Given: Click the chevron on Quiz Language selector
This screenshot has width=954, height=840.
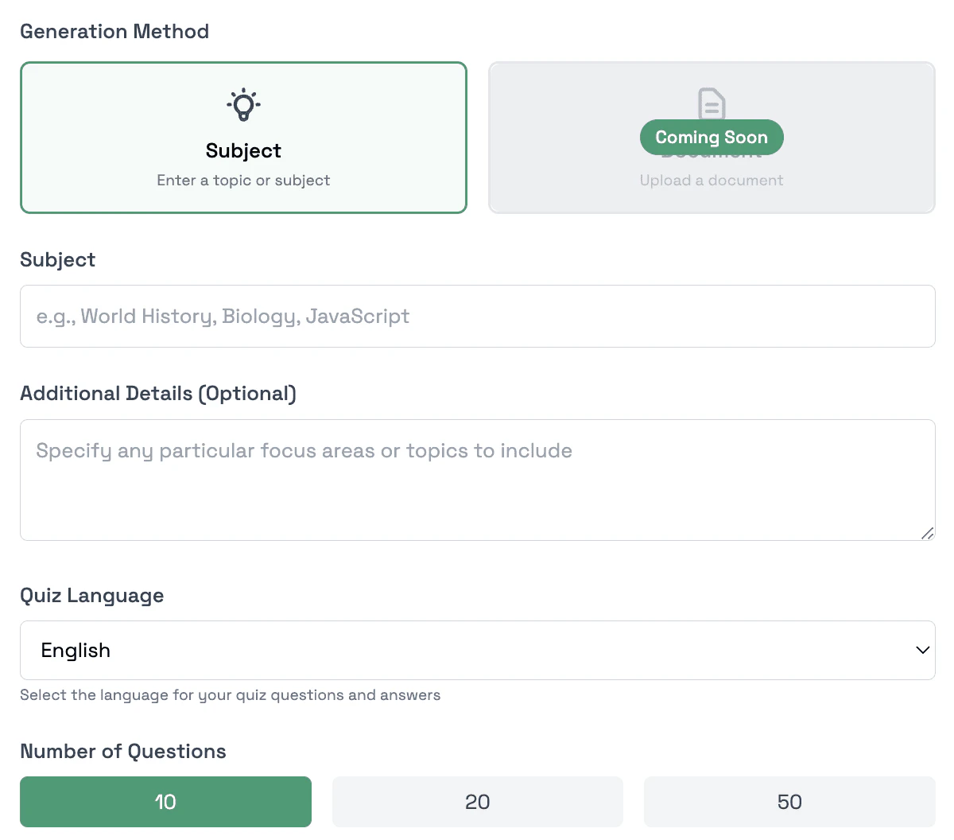Looking at the screenshot, I should pyautogui.click(x=922, y=650).
